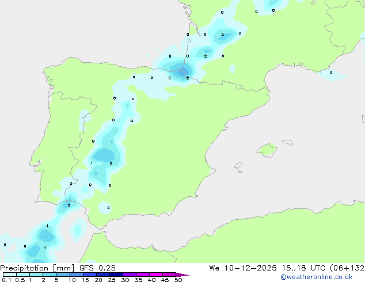Click the '15' legend scale label

point(85,280)
